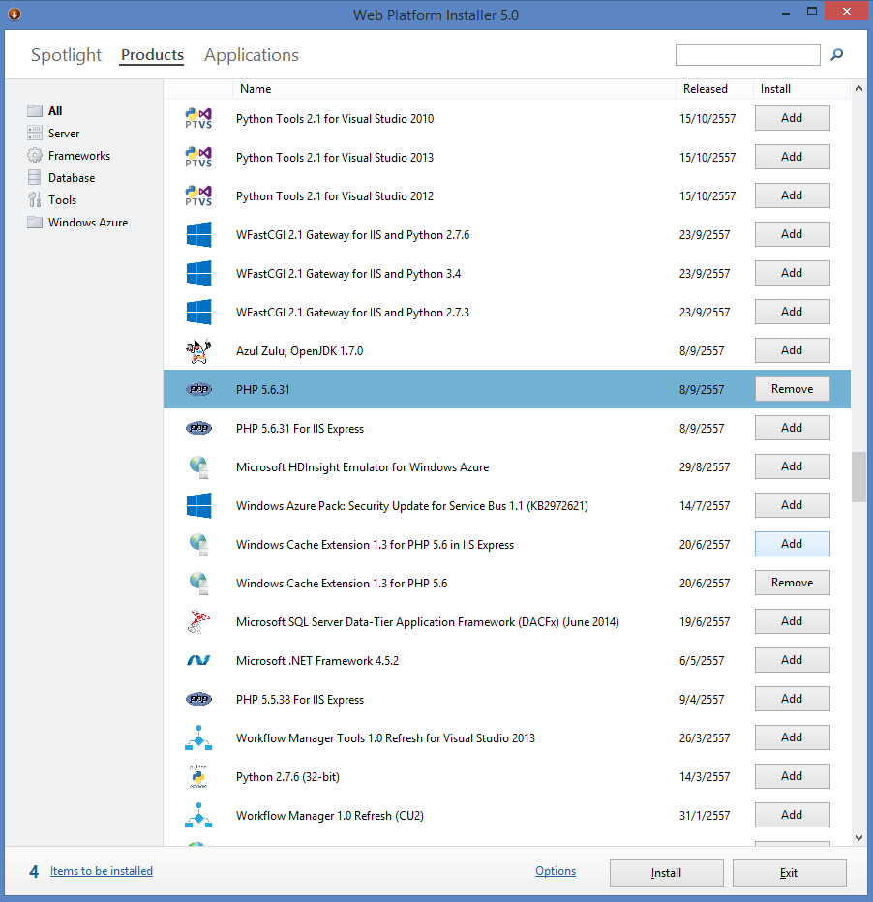873x902 pixels.
Task: Sort by the Released column header
Action: (x=714, y=89)
